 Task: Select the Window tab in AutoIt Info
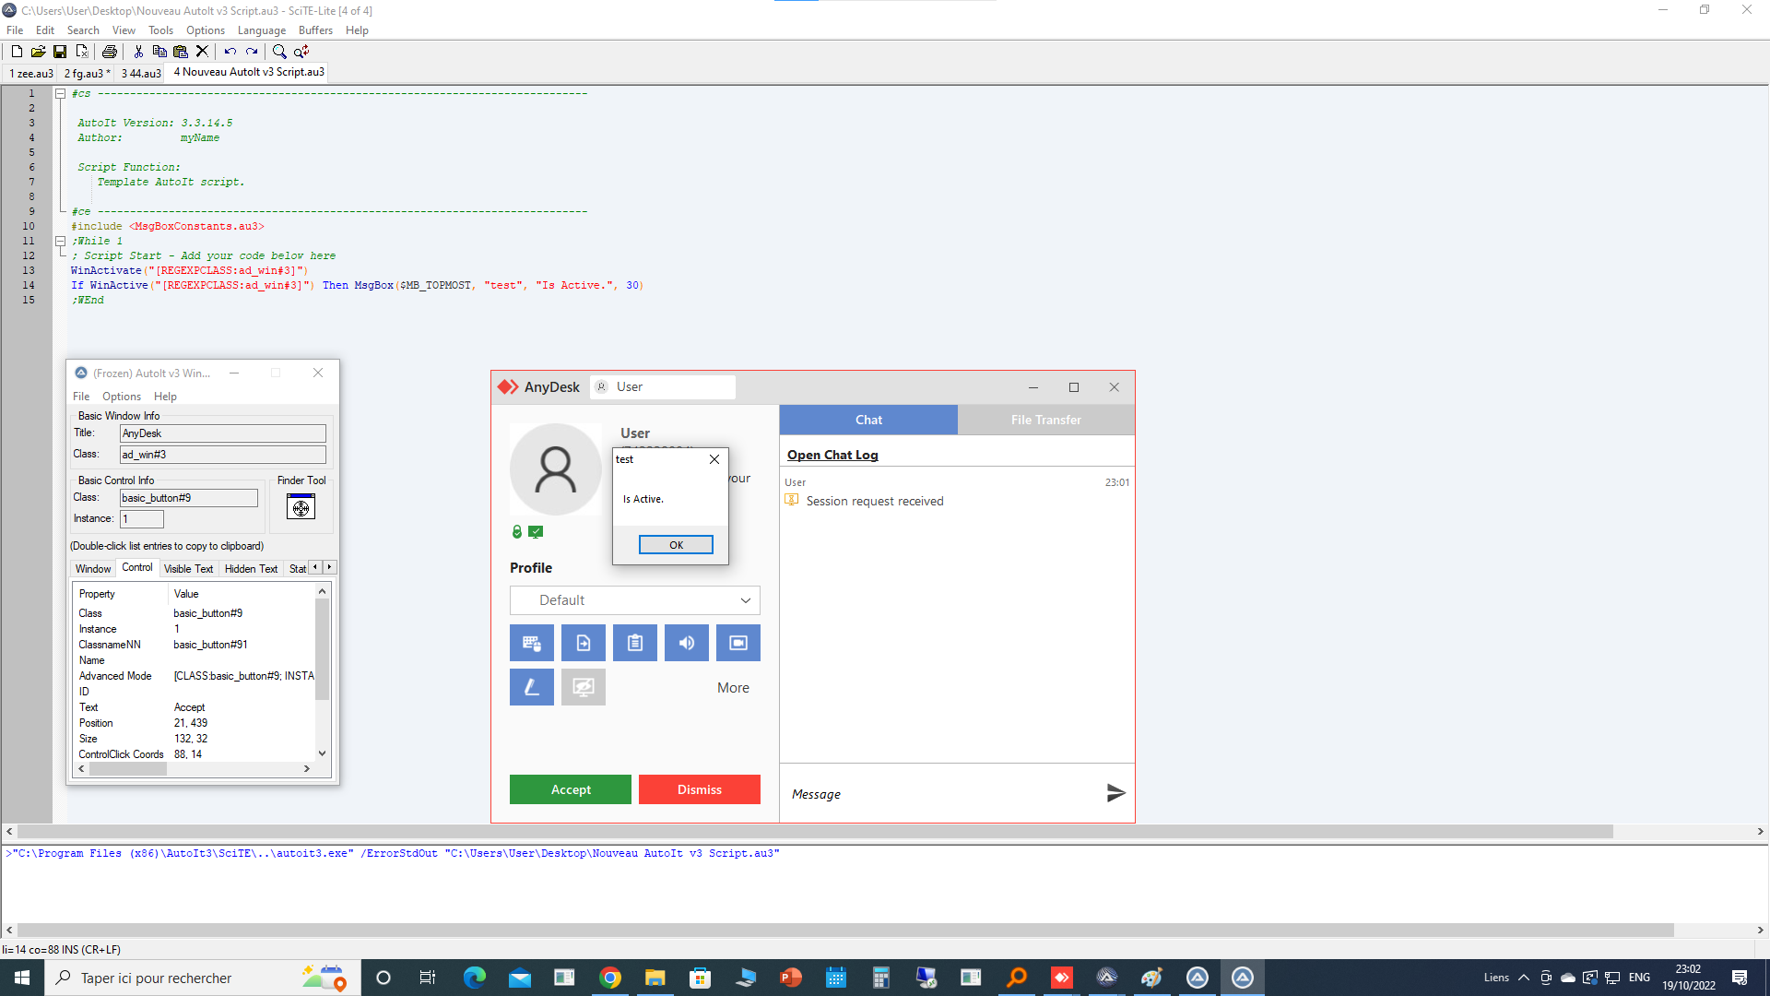[93, 569]
